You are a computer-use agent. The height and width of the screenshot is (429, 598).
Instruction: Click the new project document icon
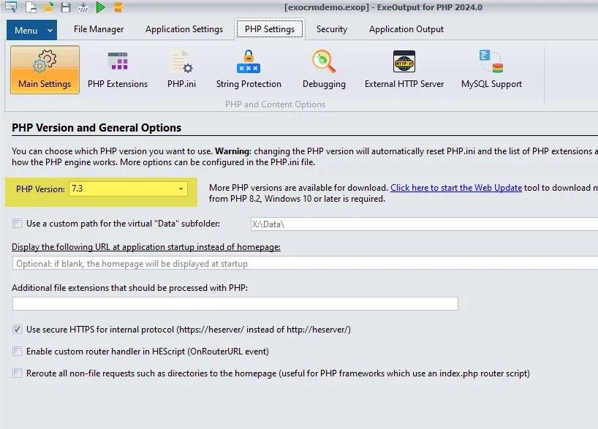[31, 7]
